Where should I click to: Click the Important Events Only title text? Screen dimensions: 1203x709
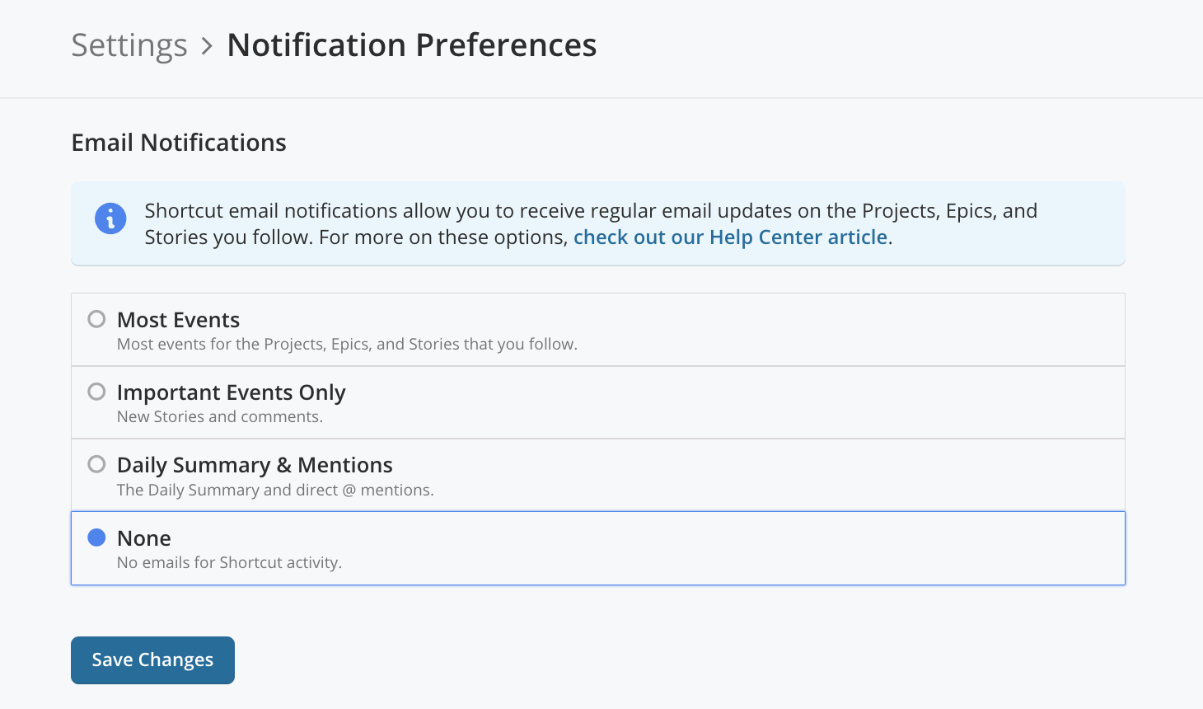231,392
